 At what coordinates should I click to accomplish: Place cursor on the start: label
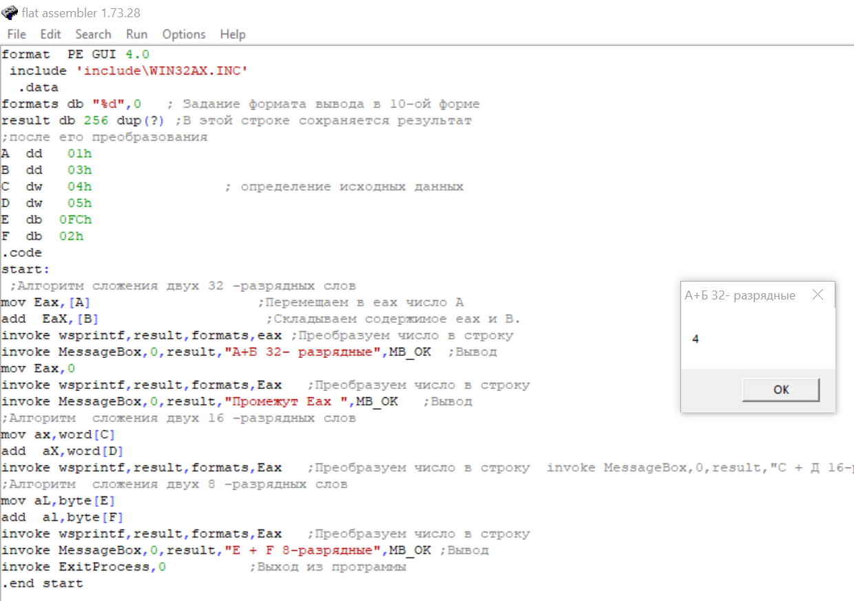click(26, 269)
